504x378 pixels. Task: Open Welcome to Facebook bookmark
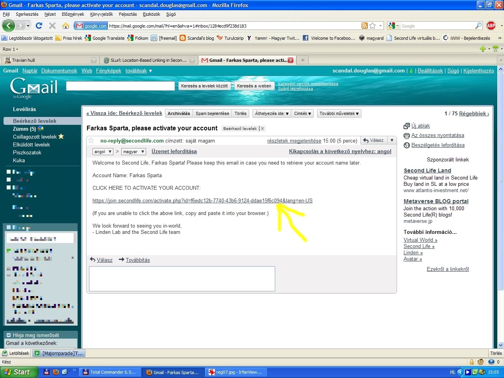(329, 38)
